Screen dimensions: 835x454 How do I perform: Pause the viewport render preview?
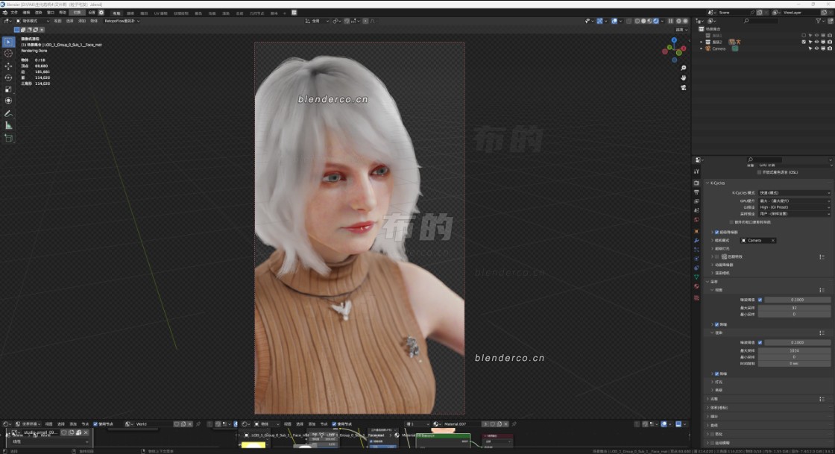671,22
